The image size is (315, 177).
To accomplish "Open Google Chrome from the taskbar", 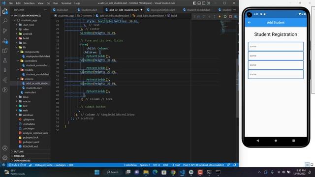I will point(173,172).
